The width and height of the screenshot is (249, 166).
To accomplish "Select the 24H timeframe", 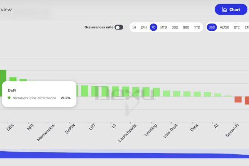I will 144,27.
